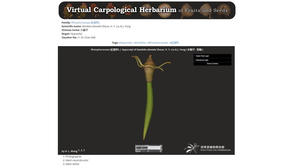Select the #Hypocotyl tag

(x=126, y=43)
